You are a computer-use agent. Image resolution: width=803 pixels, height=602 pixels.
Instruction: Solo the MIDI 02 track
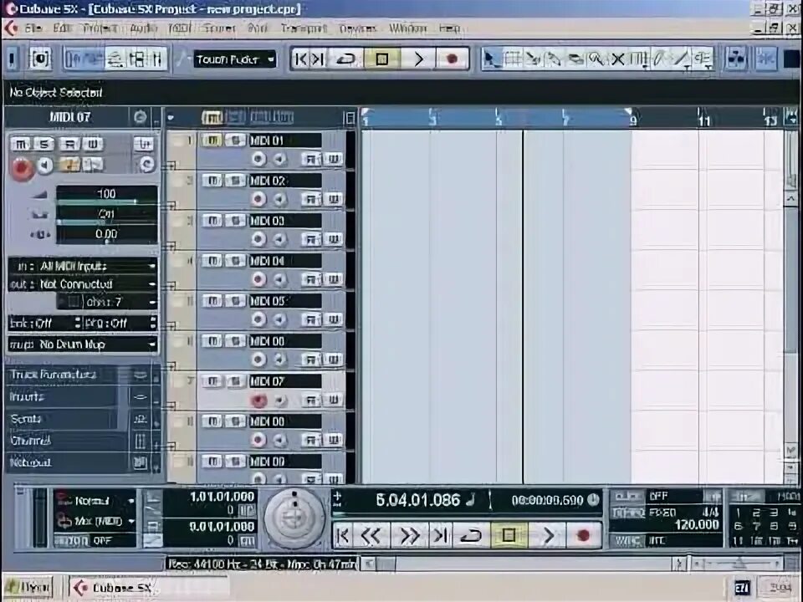pos(235,181)
